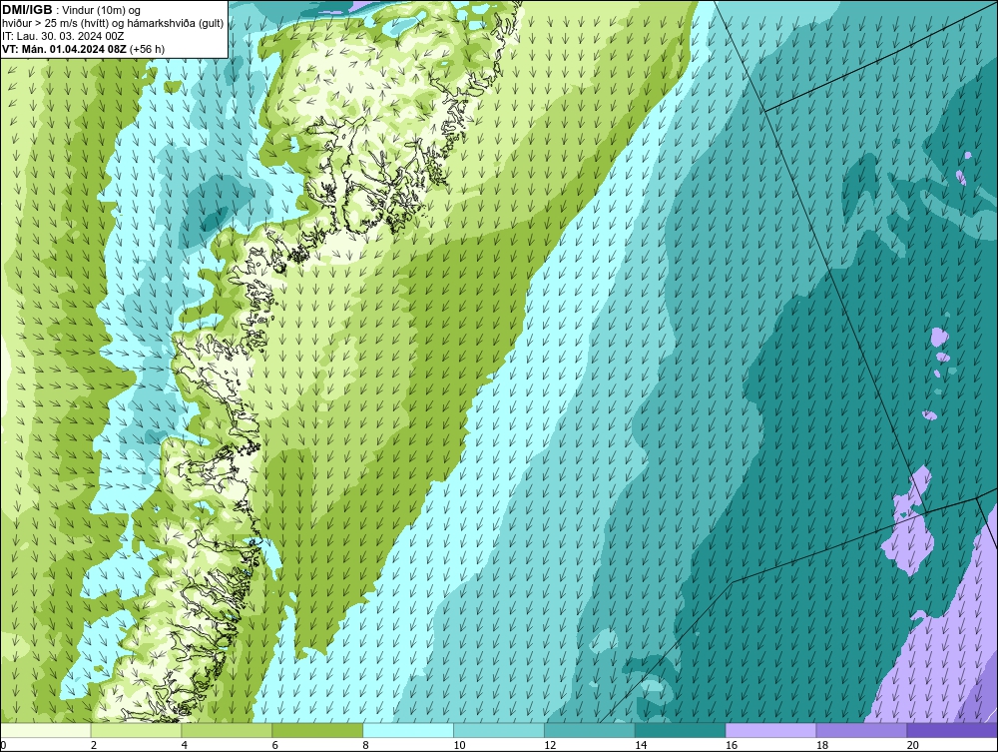Pick the 12–14 m/s teal legend swatch

[x=590, y=730]
